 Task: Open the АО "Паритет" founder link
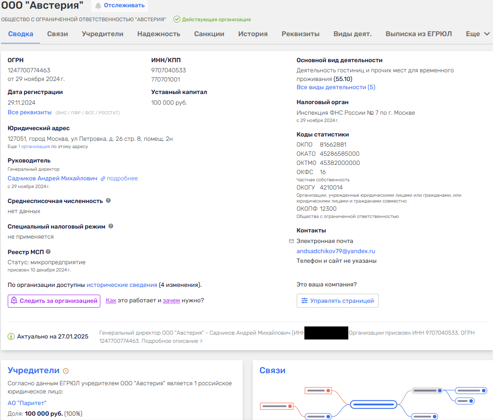click(27, 403)
